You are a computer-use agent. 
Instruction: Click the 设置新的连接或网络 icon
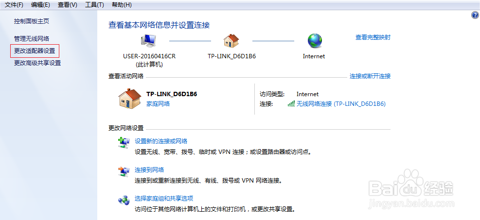click(x=124, y=143)
